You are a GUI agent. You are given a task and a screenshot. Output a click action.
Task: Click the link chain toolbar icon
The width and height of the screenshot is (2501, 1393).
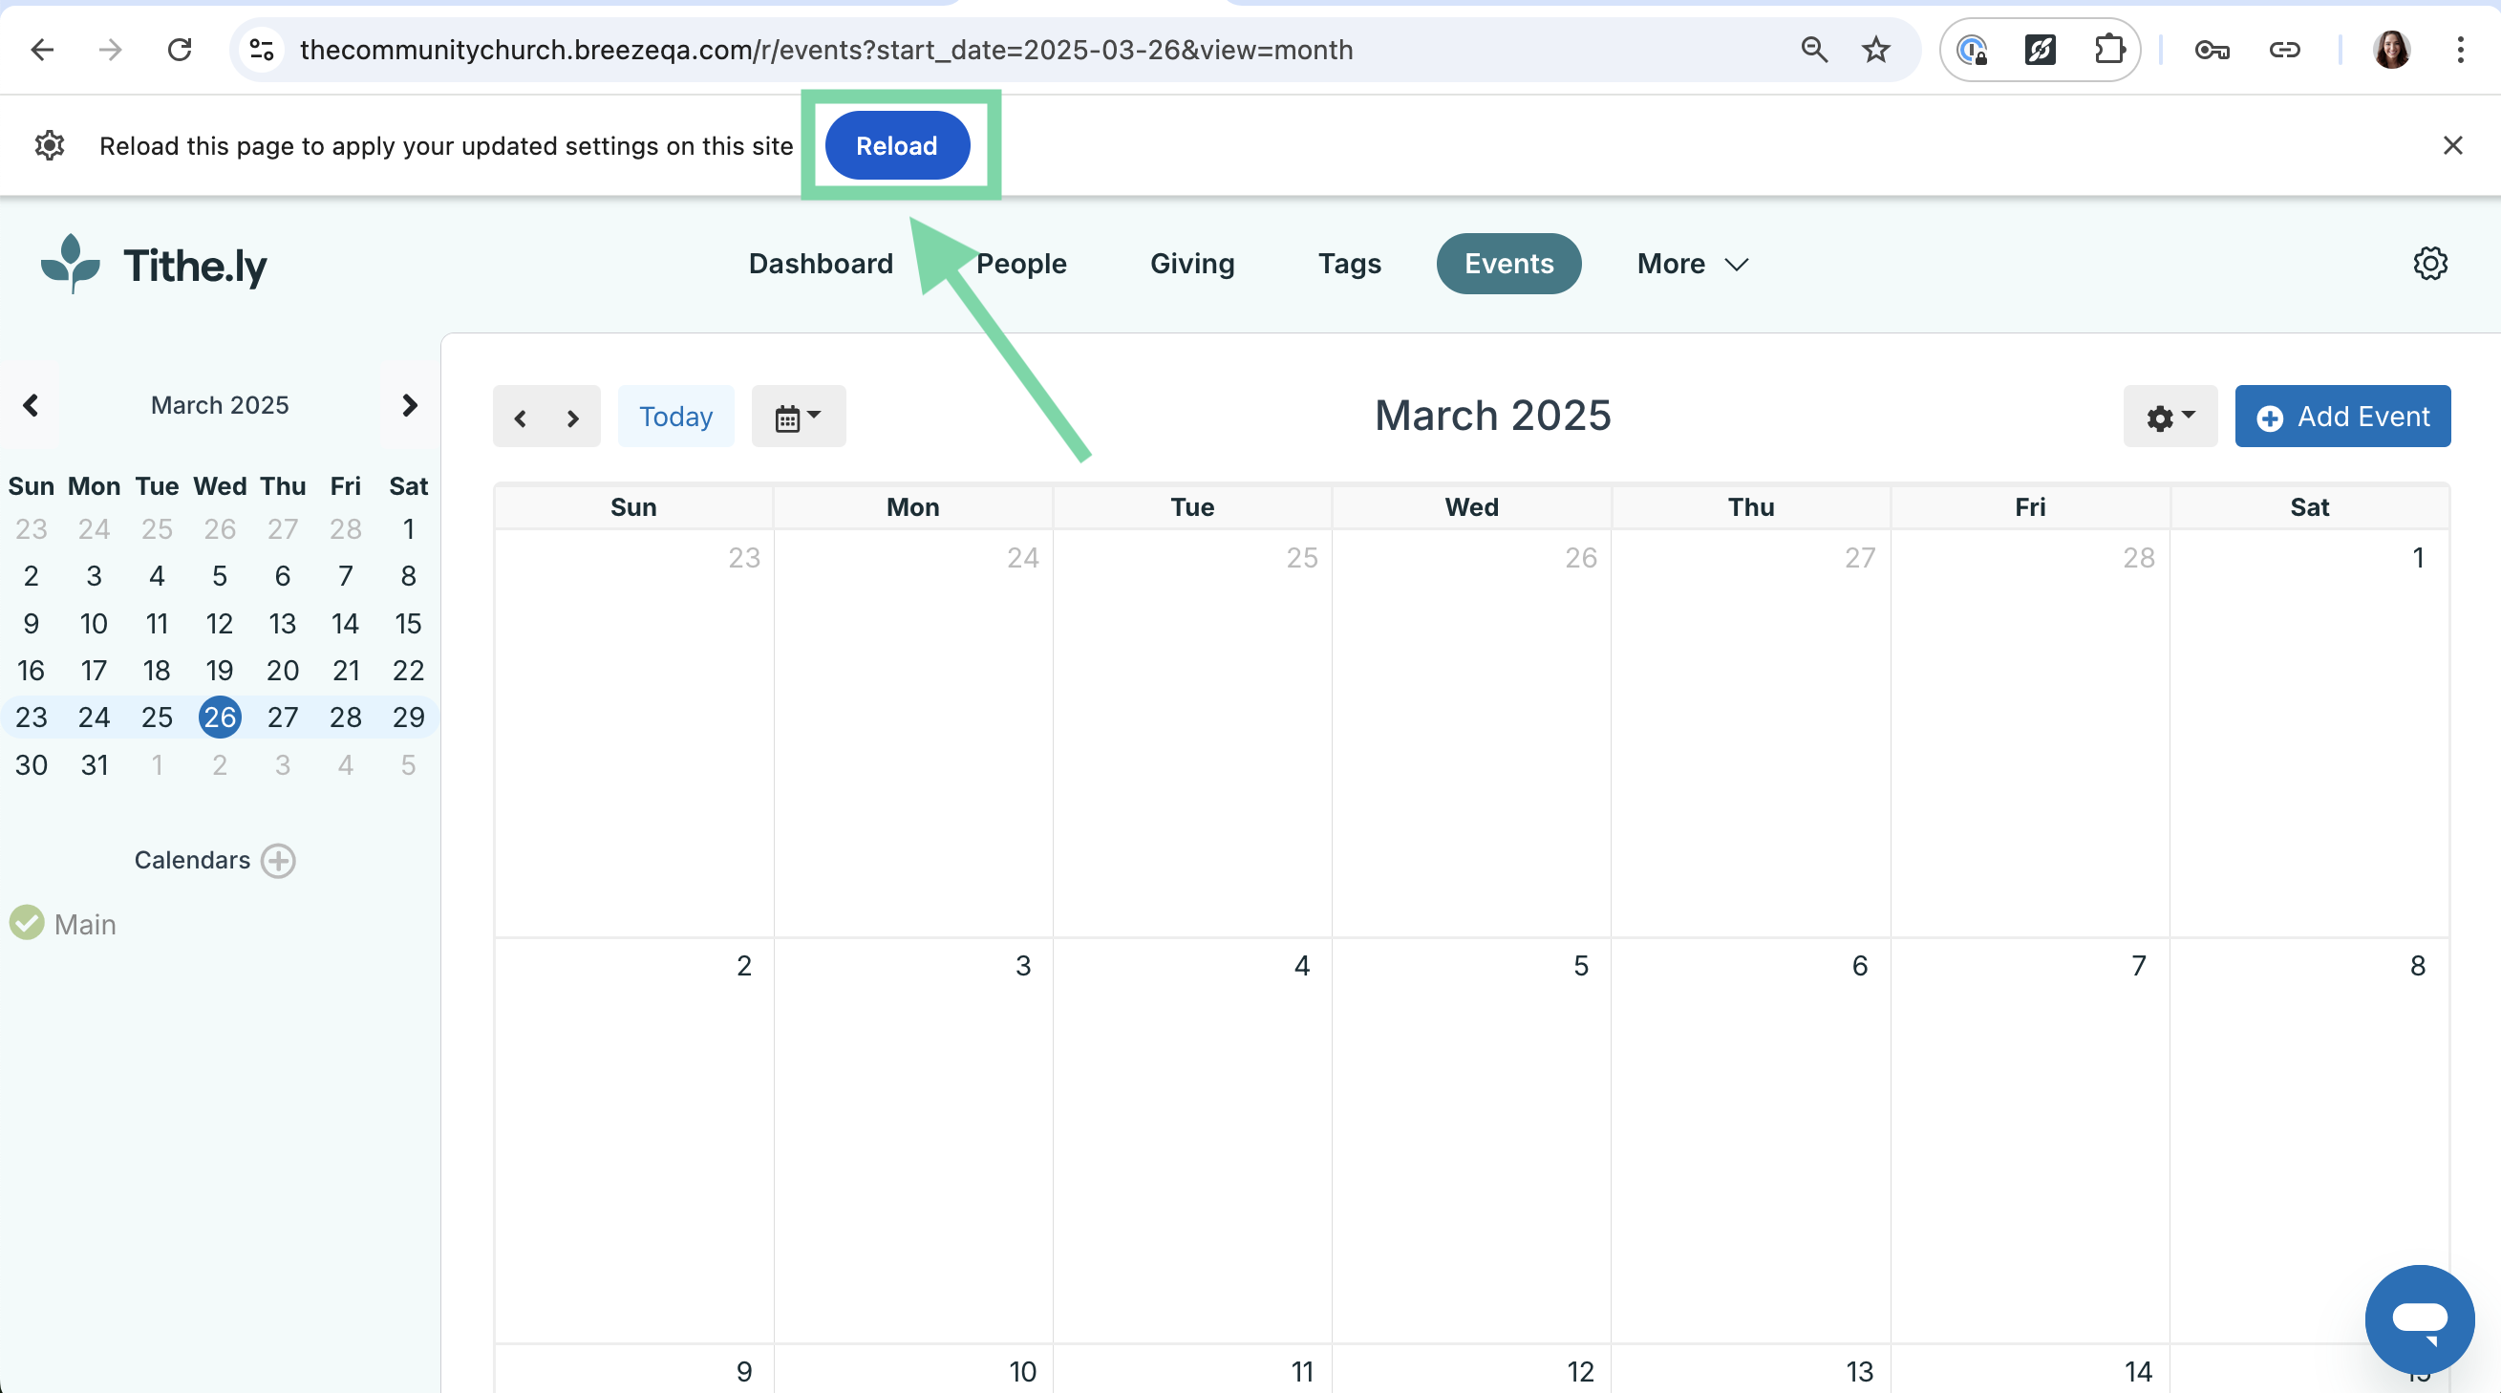pos(2284,50)
